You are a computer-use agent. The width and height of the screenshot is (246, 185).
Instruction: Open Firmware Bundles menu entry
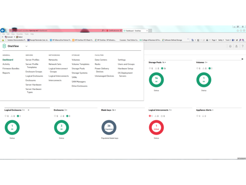coord(11,68)
